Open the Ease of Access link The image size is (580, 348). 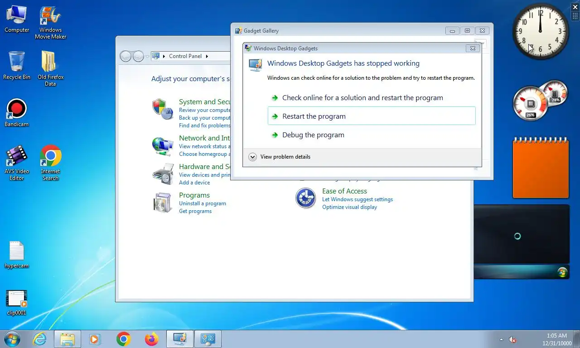click(x=344, y=191)
